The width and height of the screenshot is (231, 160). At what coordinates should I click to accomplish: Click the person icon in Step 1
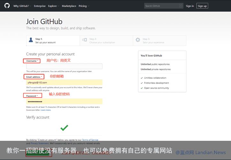(31, 40)
